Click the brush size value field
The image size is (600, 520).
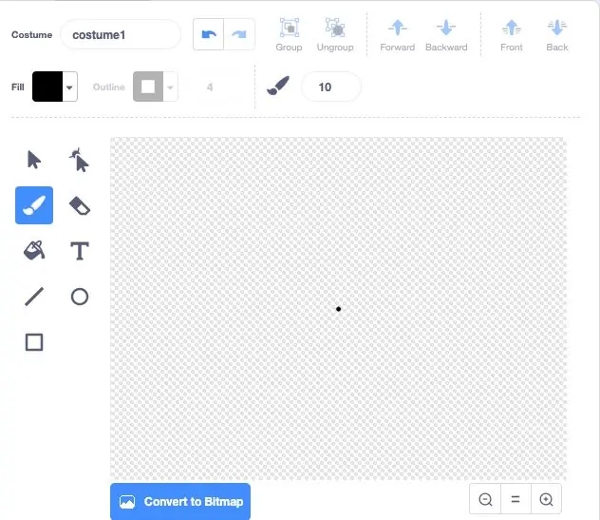pos(331,87)
